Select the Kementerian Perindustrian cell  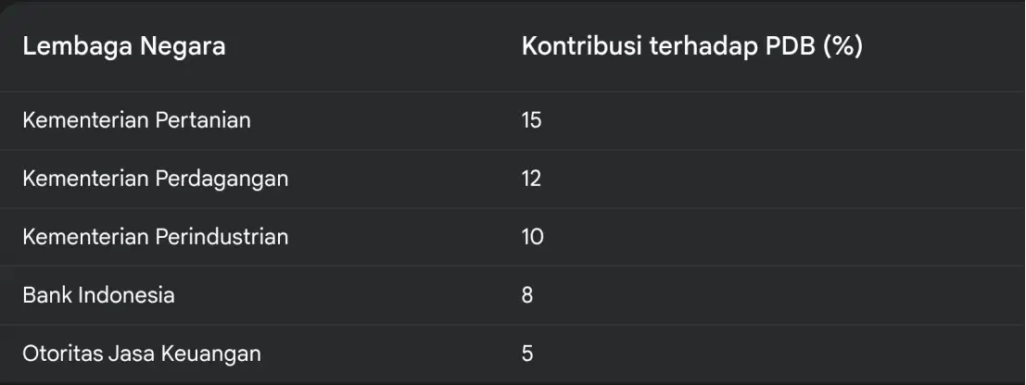point(156,237)
